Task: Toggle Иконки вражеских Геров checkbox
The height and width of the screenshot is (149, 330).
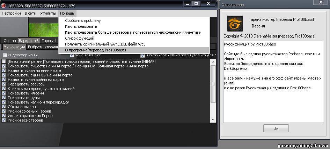Action: tap(3, 116)
